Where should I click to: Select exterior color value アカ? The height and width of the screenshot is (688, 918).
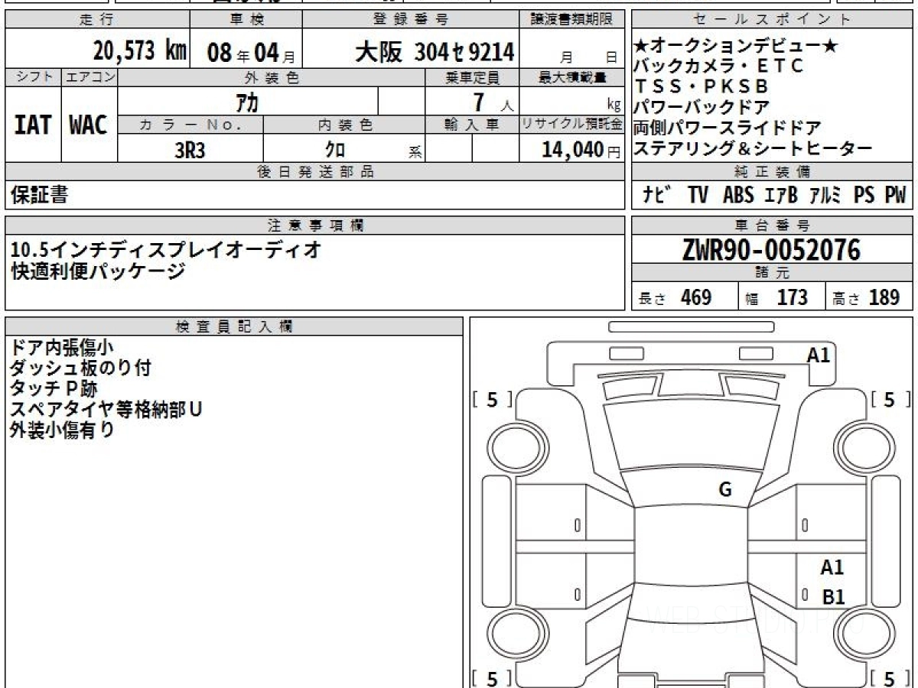(247, 102)
